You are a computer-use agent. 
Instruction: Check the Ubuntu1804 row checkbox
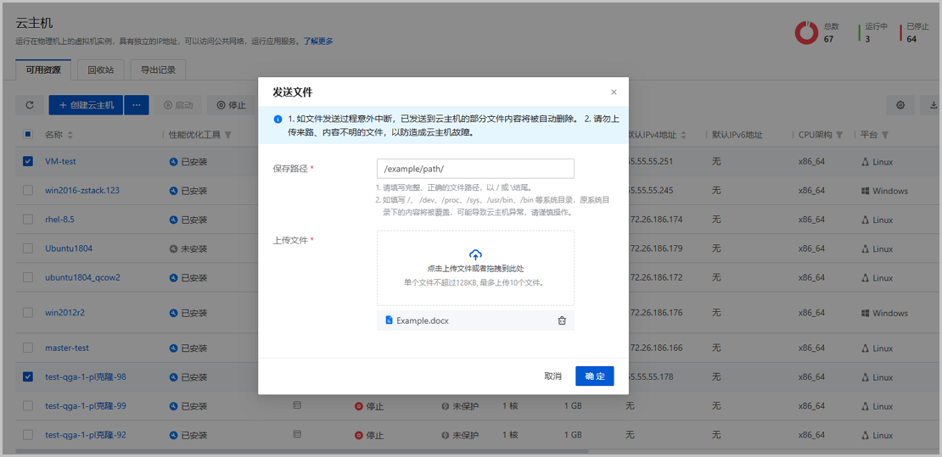[28, 248]
